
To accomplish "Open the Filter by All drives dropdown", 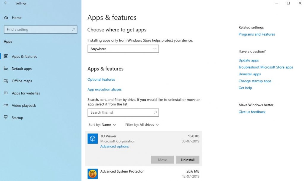I will (x=142, y=125).
